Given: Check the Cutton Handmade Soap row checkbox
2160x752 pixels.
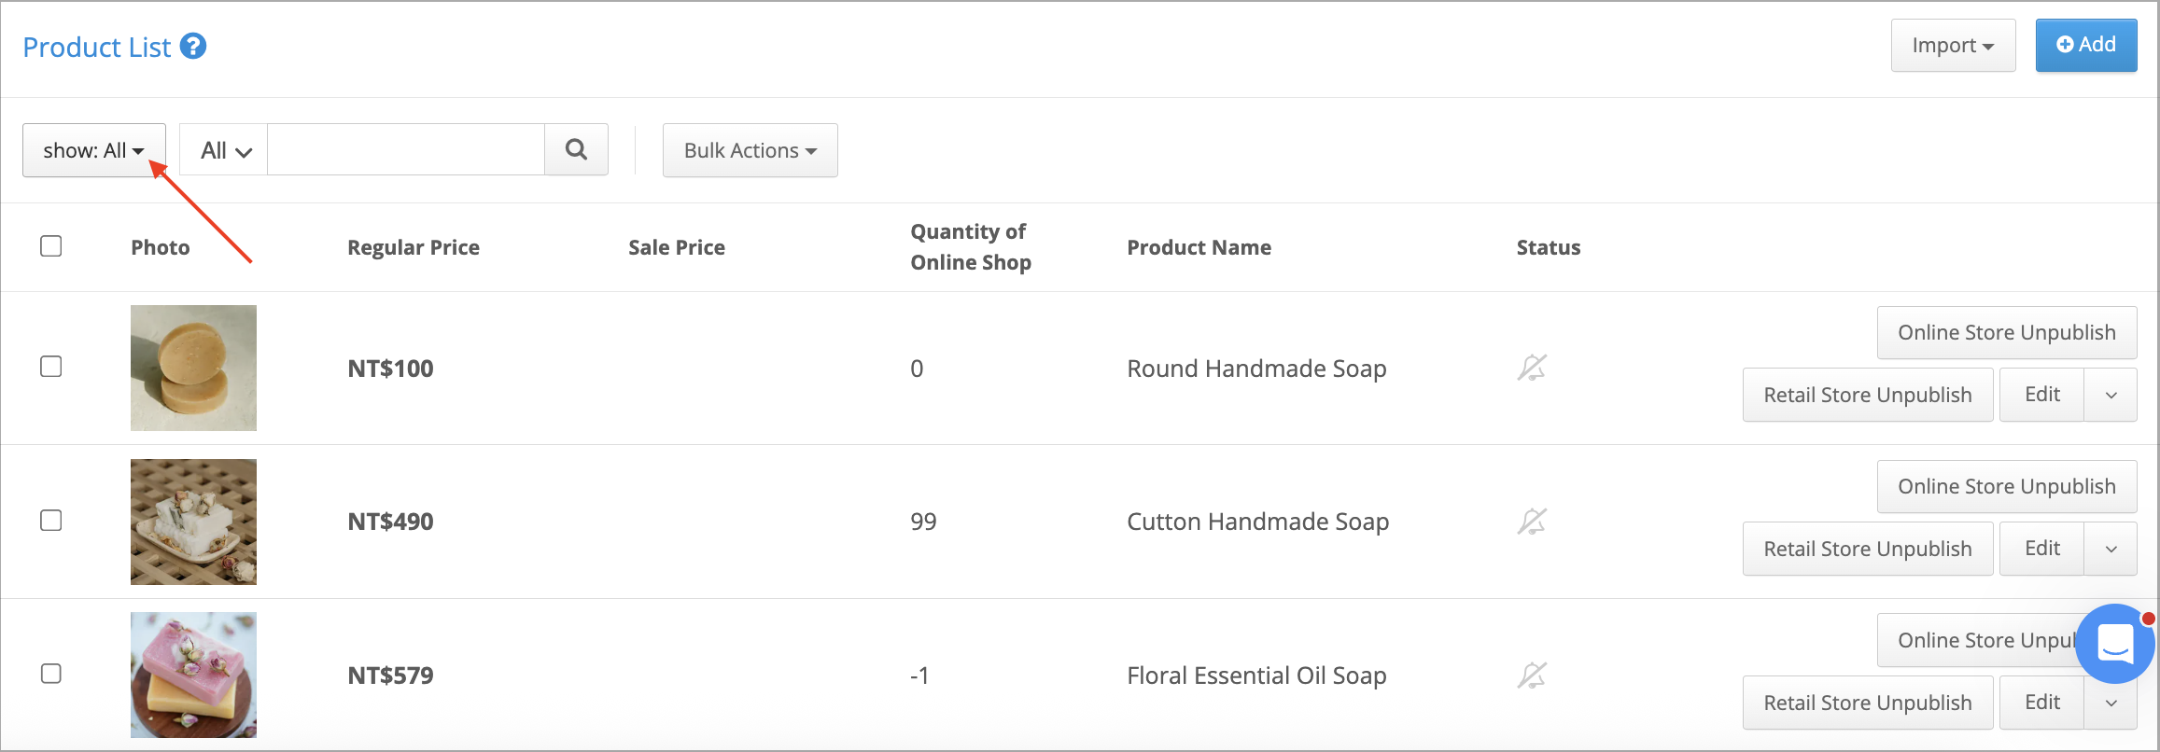Looking at the screenshot, I should pyautogui.click(x=51, y=520).
